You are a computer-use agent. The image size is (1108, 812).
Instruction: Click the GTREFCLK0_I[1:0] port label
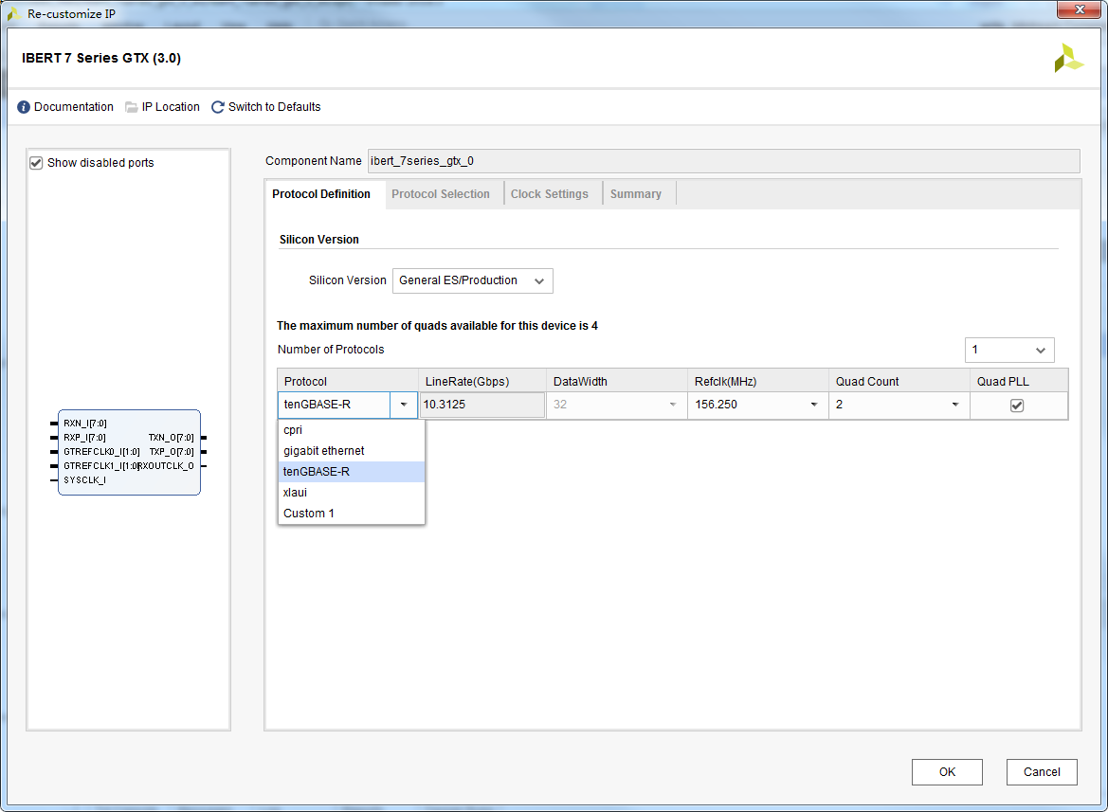[x=101, y=452]
